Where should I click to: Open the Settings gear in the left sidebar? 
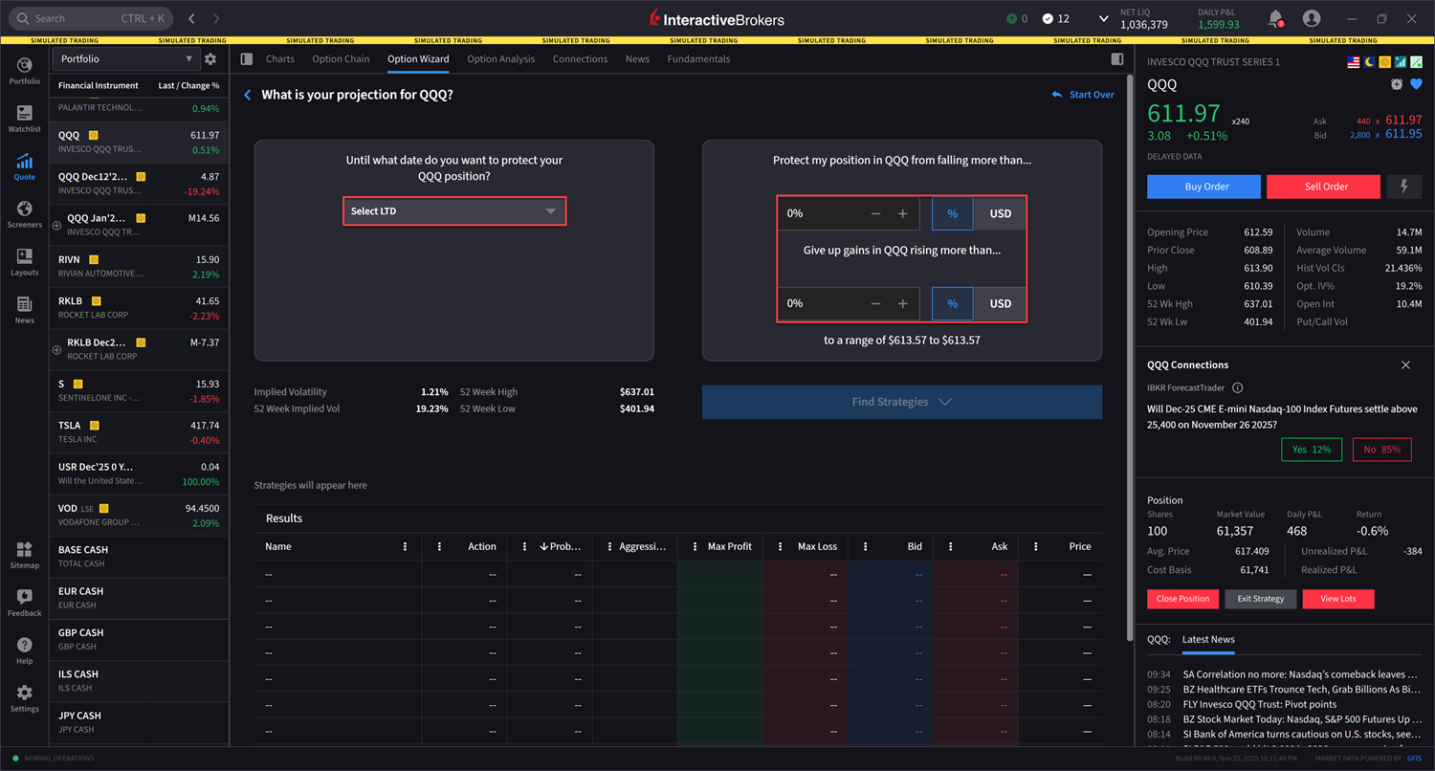point(24,694)
